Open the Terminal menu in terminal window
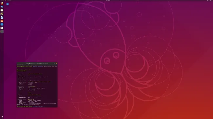213x119 pixels. [29, 65]
